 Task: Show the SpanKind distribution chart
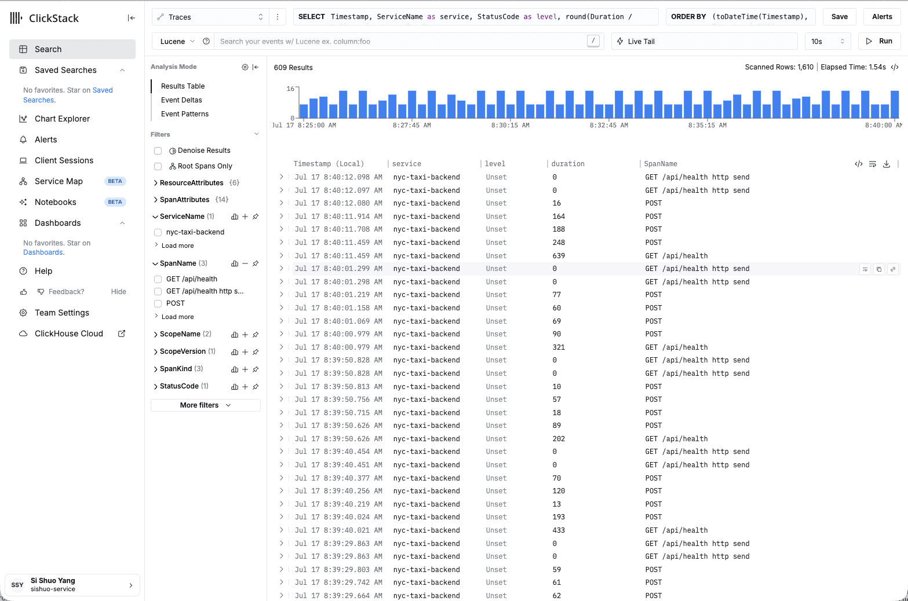235,369
